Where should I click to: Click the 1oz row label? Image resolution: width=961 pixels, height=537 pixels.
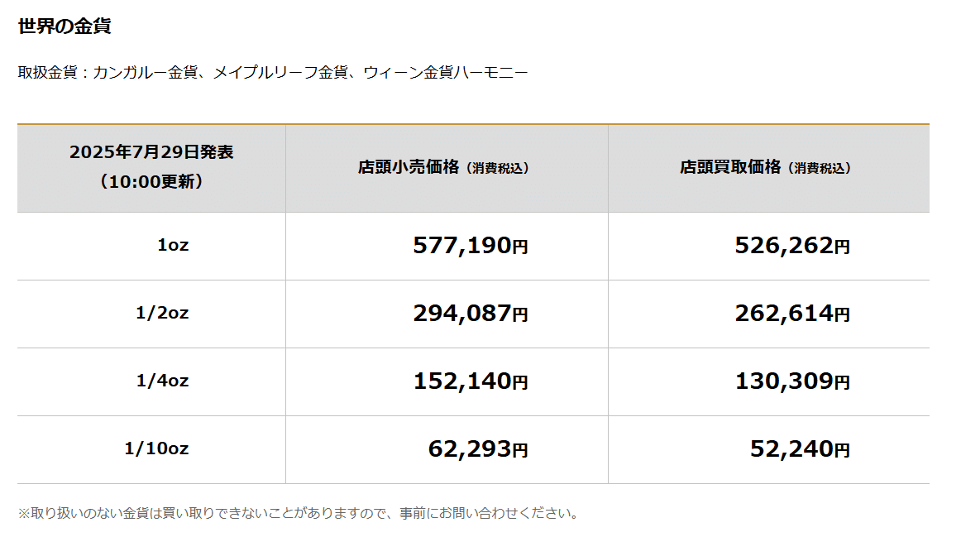pos(173,245)
